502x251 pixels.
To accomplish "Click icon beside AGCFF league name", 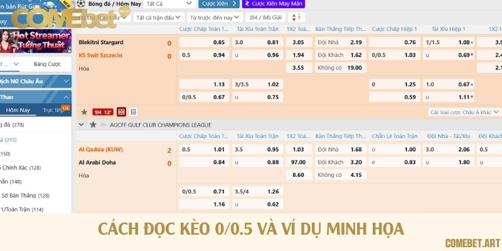I will click(103, 125).
